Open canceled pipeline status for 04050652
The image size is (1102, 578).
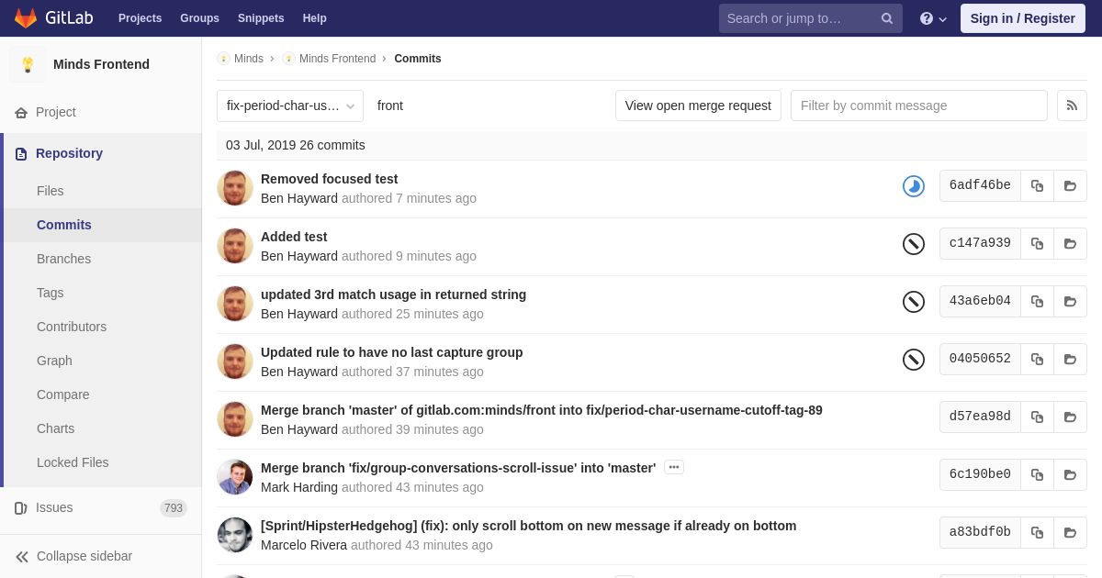tap(914, 360)
